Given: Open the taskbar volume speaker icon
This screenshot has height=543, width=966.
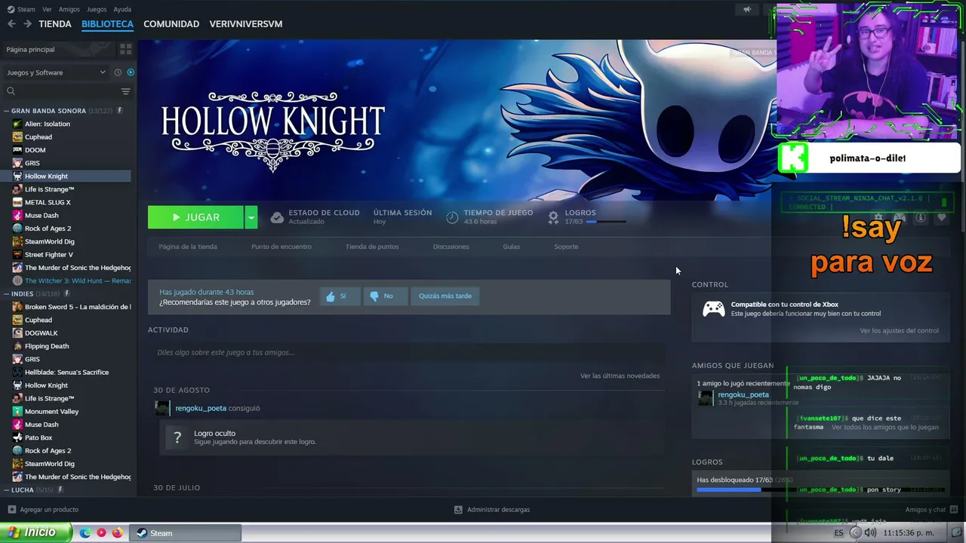Looking at the screenshot, I should [x=870, y=533].
